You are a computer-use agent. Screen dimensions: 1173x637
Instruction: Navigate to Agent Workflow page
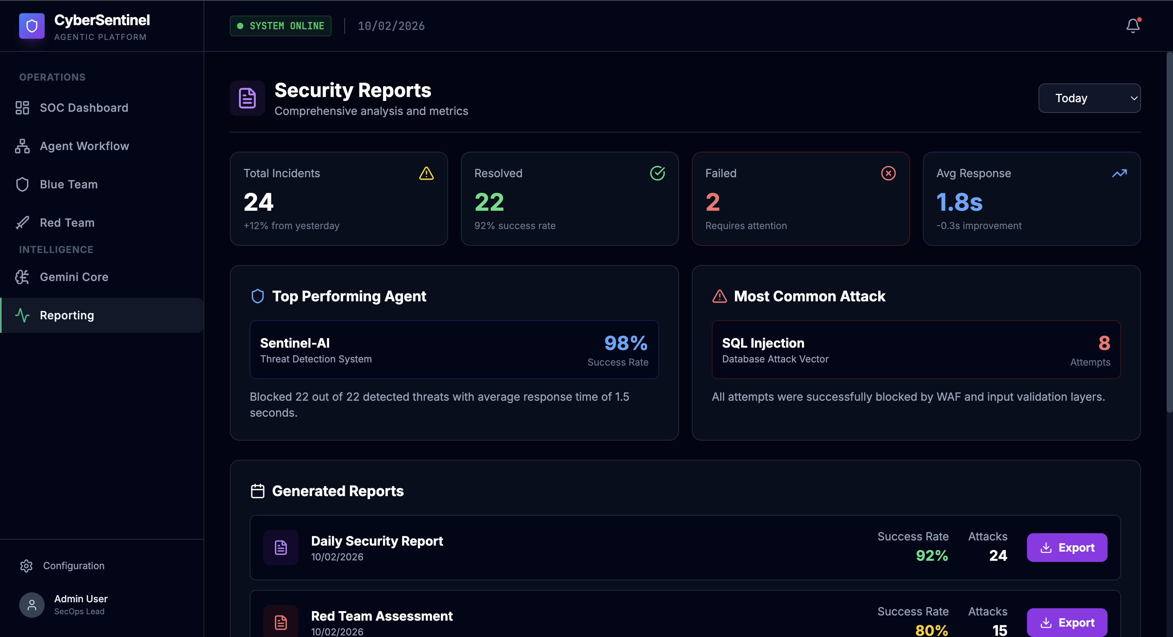click(x=84, y=146)
